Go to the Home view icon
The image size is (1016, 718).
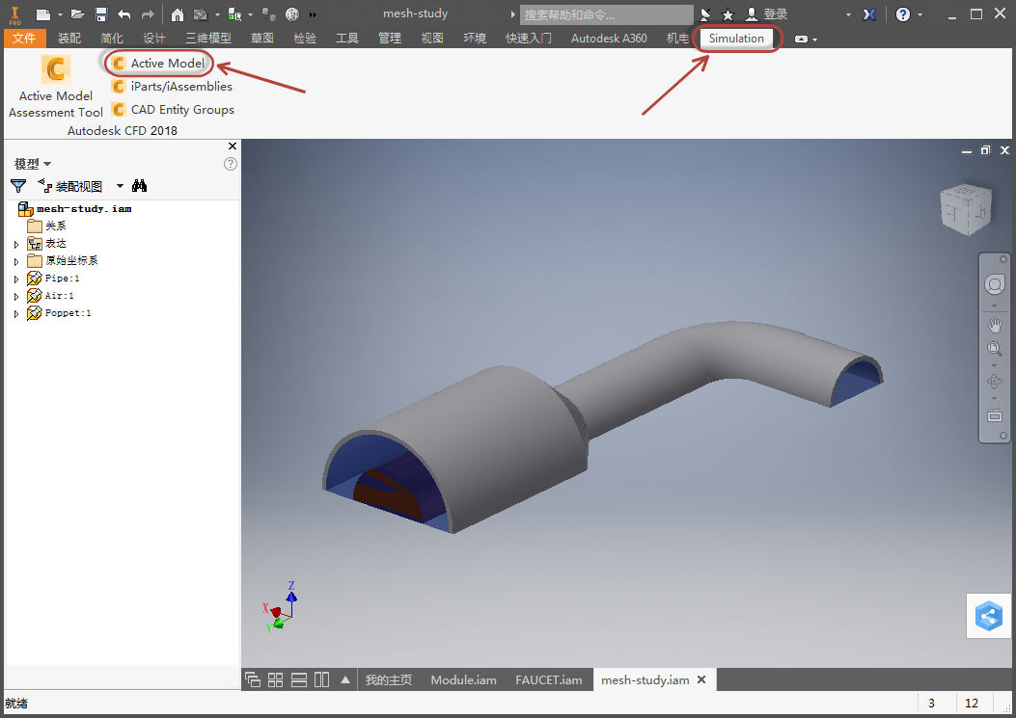(177, 14)
